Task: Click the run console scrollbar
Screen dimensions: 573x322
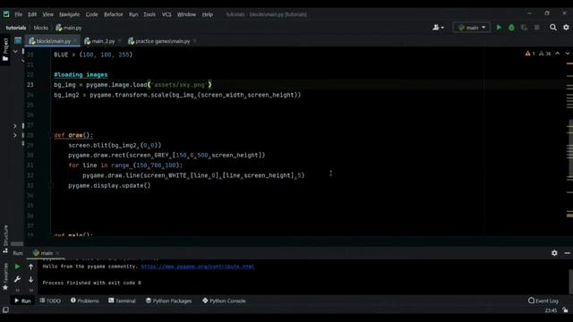Action: pos(571,281)
